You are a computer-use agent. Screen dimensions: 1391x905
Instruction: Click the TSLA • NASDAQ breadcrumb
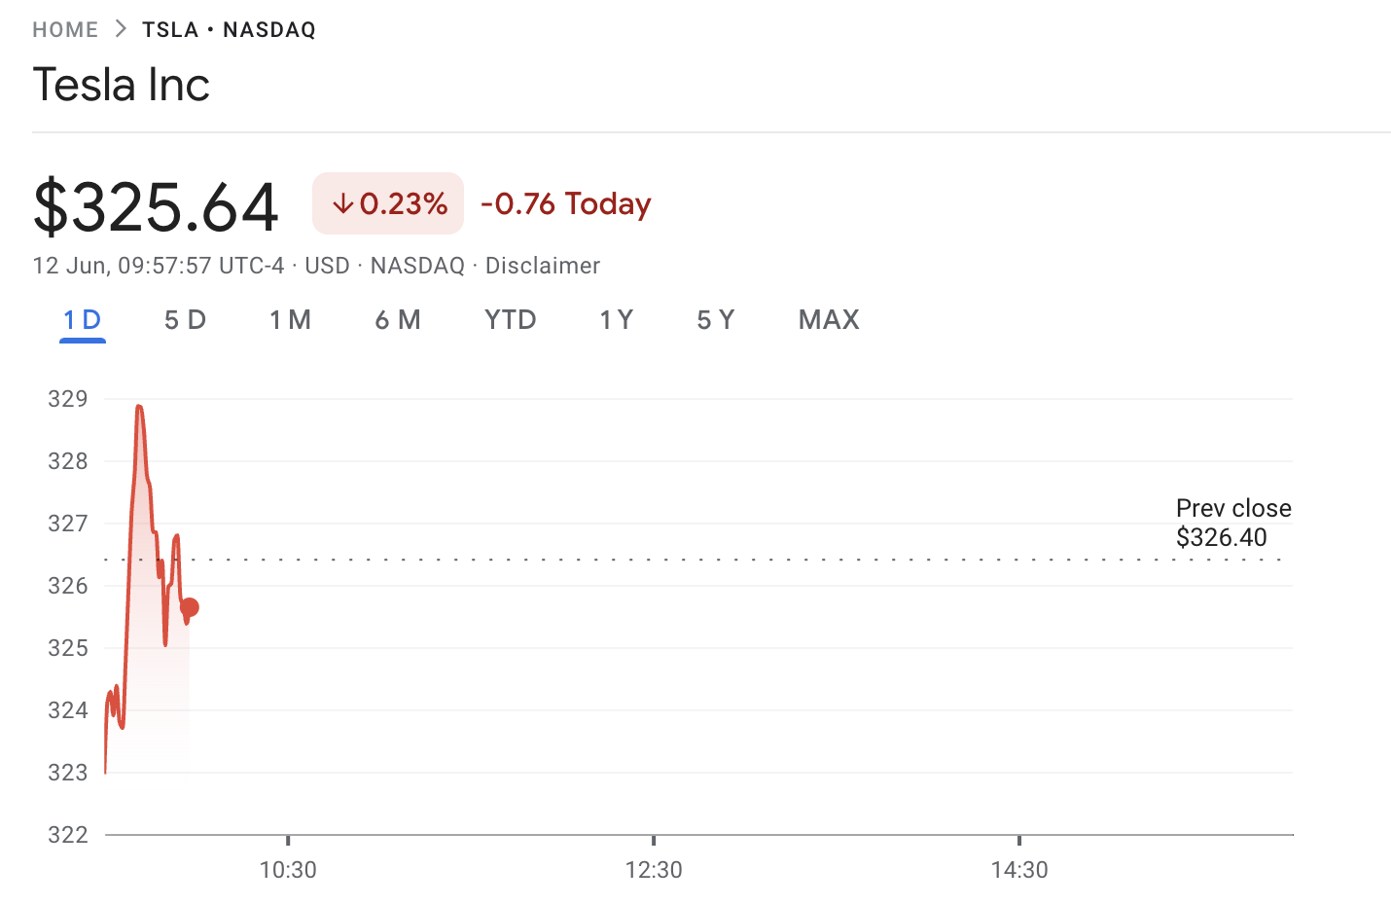(x=229, y=29)
